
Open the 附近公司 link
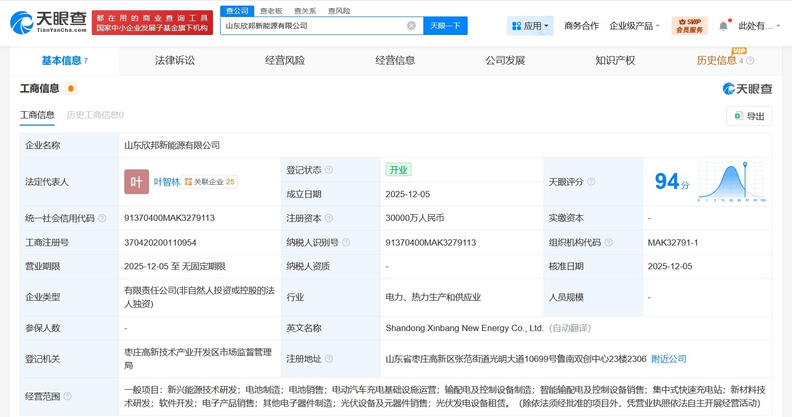tap(668, 359)
